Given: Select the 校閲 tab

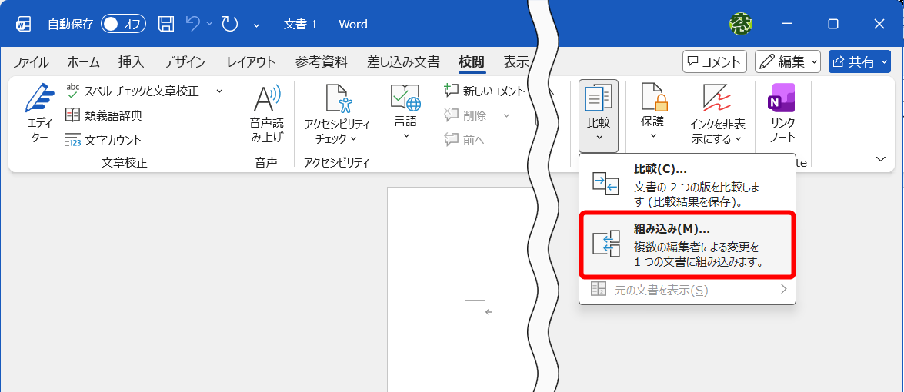Looking at the screenshot, I should tap(472, 62).
